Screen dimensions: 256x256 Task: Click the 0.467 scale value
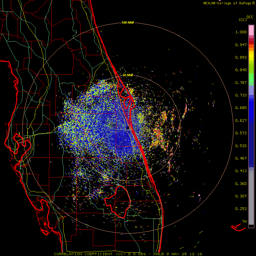(241, 158)
